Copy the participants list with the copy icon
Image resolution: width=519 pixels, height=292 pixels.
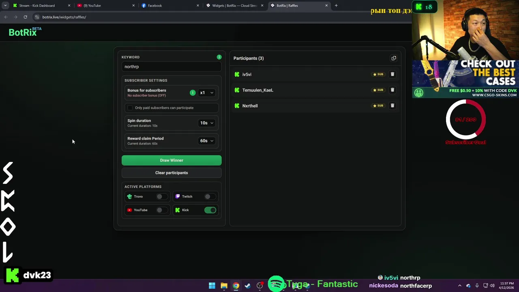(394, 58)
